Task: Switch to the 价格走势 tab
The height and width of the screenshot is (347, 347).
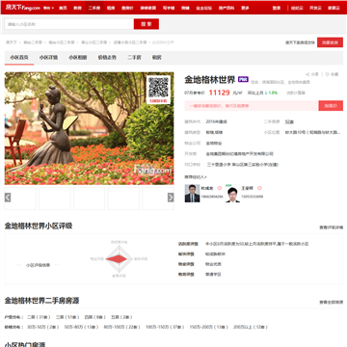Action: (x=107, y=58)
